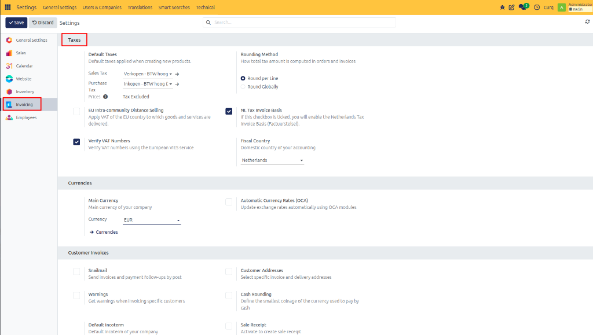
Task: Open Sales Tax record arrow link
Action: pos(177,74)
